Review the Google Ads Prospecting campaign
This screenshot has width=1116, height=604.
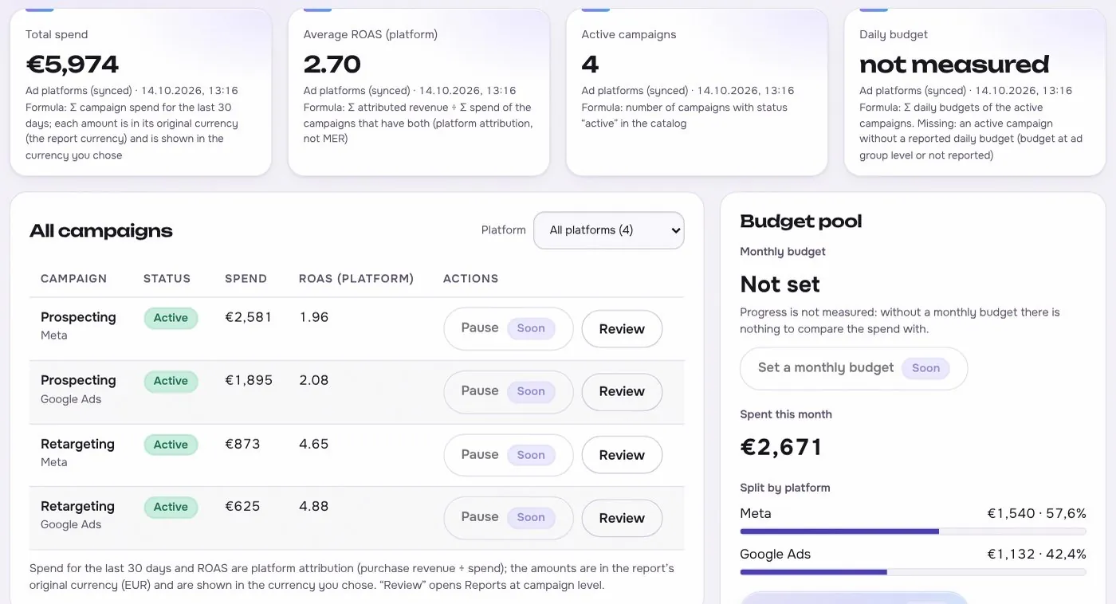pyautogui.click(x=622, y=391)
